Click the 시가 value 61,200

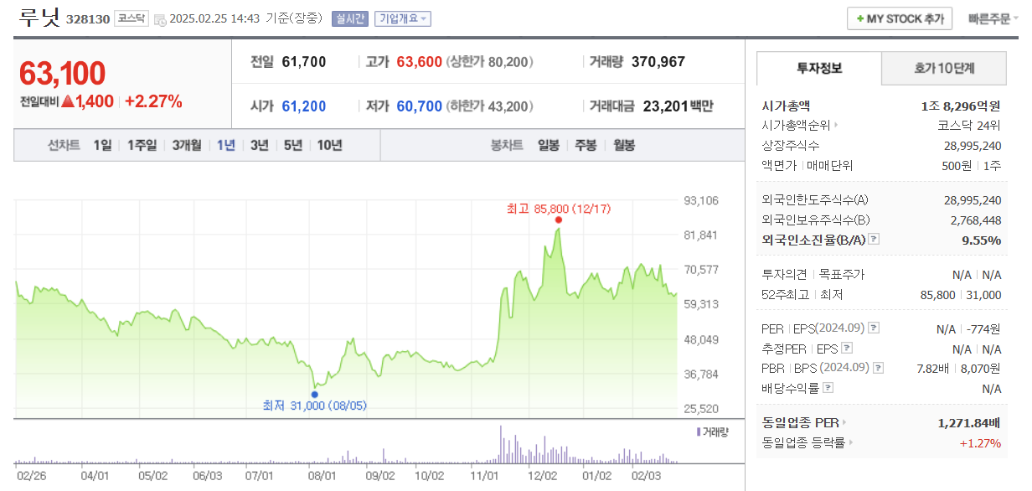click(x=304, y=106)
